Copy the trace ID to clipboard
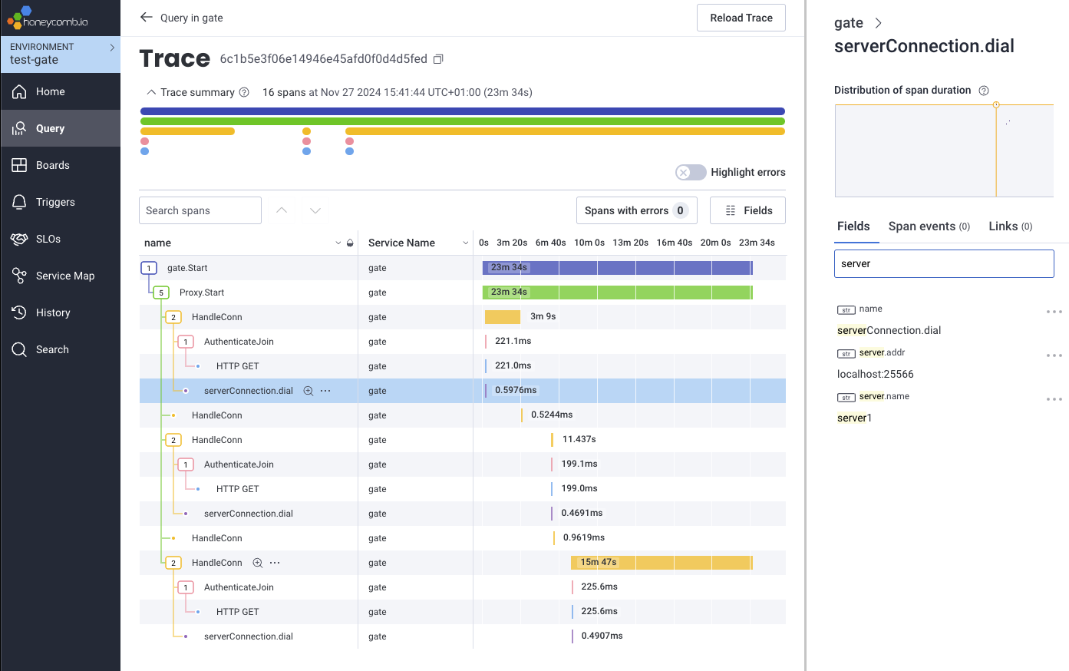 (x=438, y=59)
